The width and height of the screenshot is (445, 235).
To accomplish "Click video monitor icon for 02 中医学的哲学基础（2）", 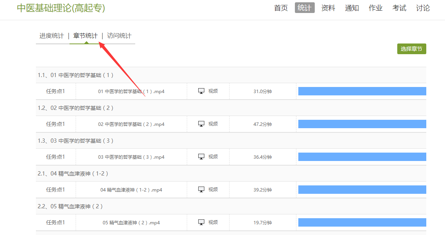I will coord(201,124).
